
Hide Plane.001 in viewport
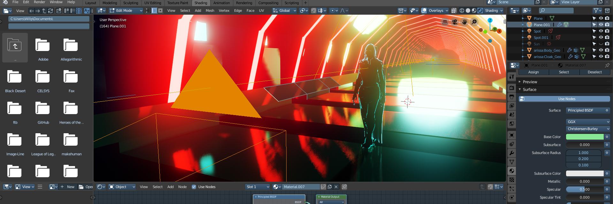[601, 25]
